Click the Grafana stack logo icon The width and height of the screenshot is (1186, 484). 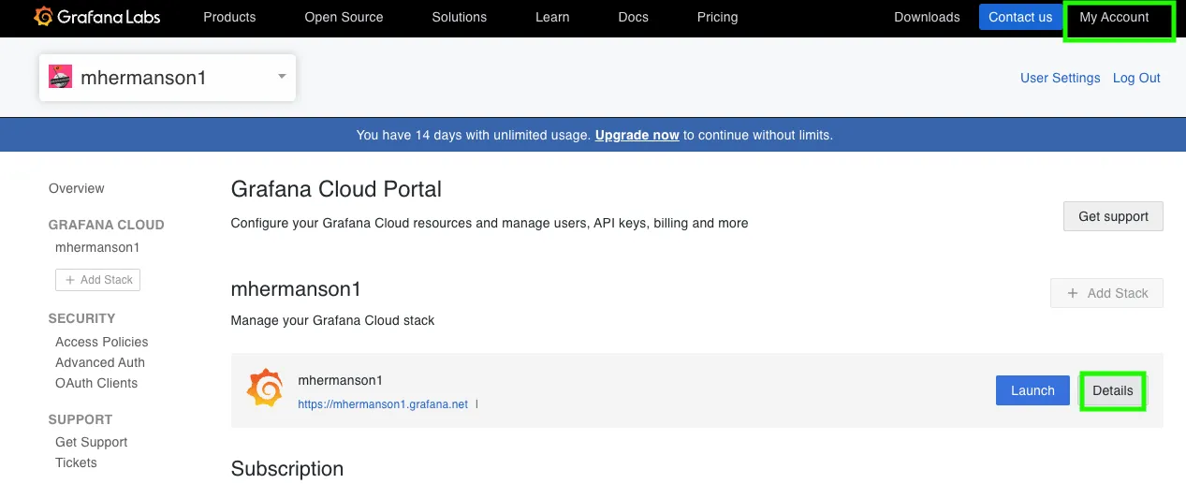tap(265, 389)
